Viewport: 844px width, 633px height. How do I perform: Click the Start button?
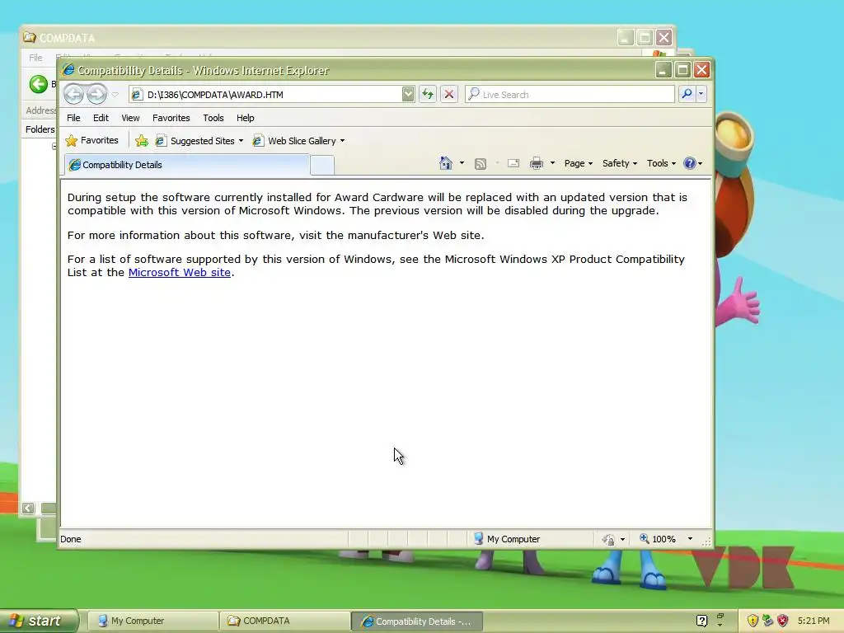38,621
